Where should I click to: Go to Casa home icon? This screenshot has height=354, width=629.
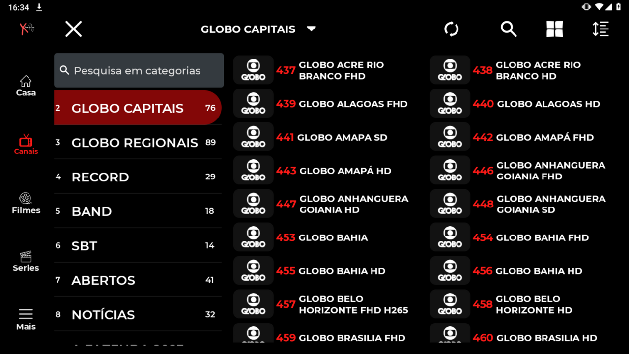[26, 86]
